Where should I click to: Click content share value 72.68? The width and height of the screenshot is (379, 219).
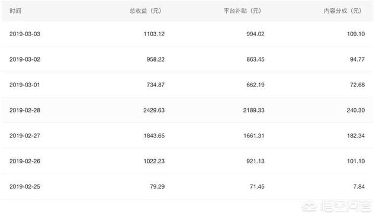point(358,85)
